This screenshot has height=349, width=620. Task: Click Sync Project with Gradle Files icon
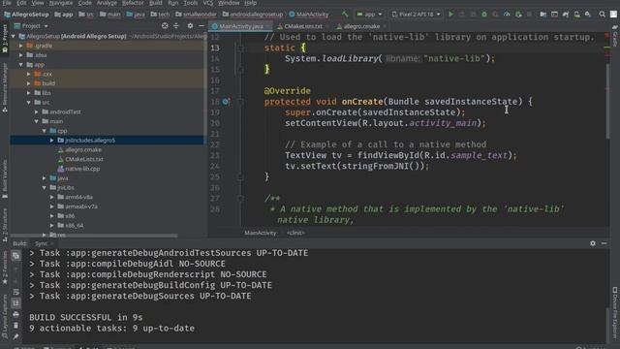coord(566,15)
